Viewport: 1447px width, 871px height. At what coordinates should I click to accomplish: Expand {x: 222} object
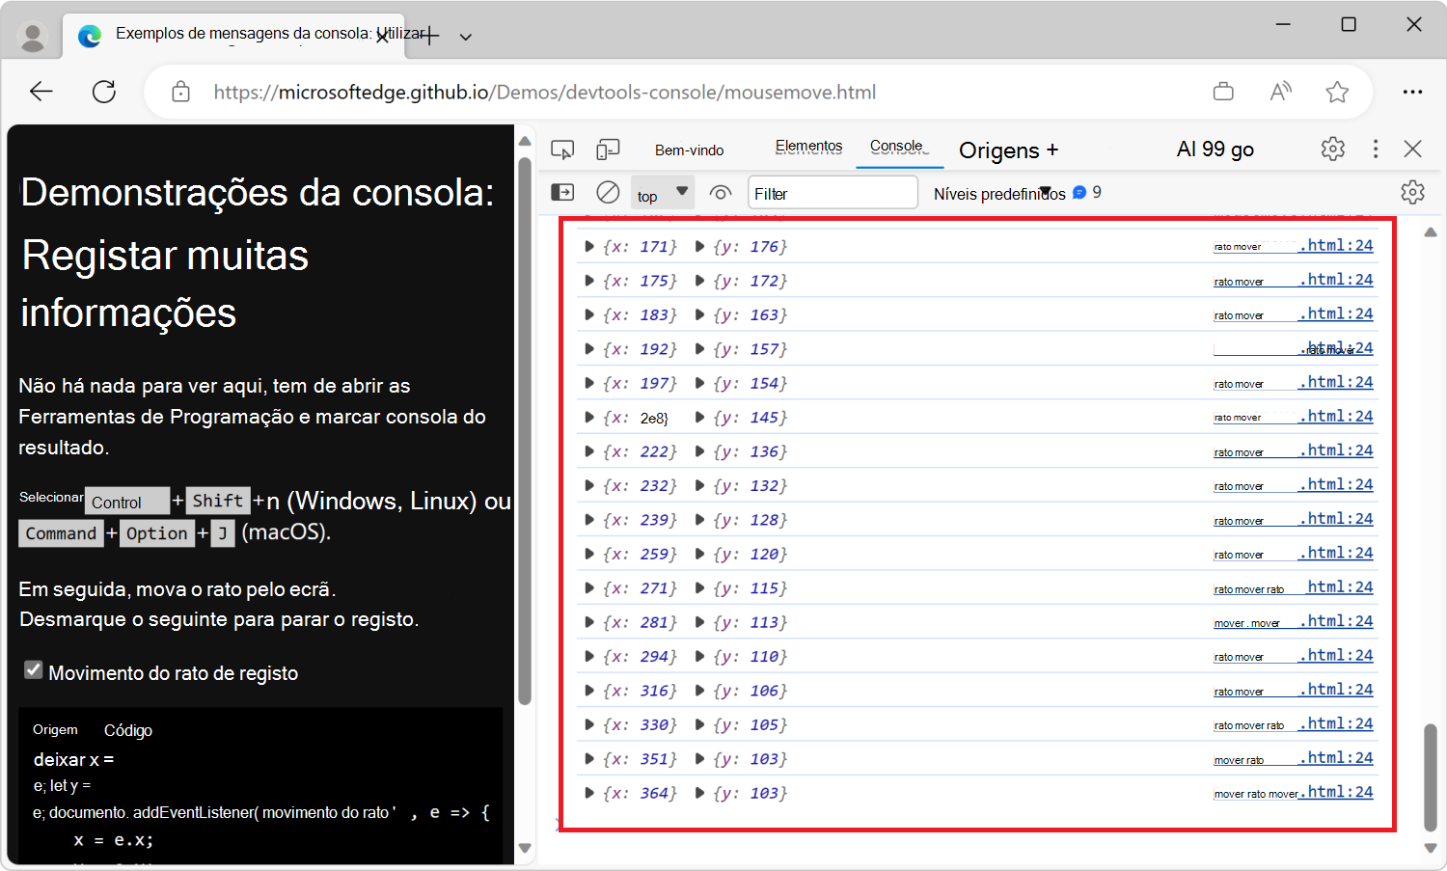589,451
